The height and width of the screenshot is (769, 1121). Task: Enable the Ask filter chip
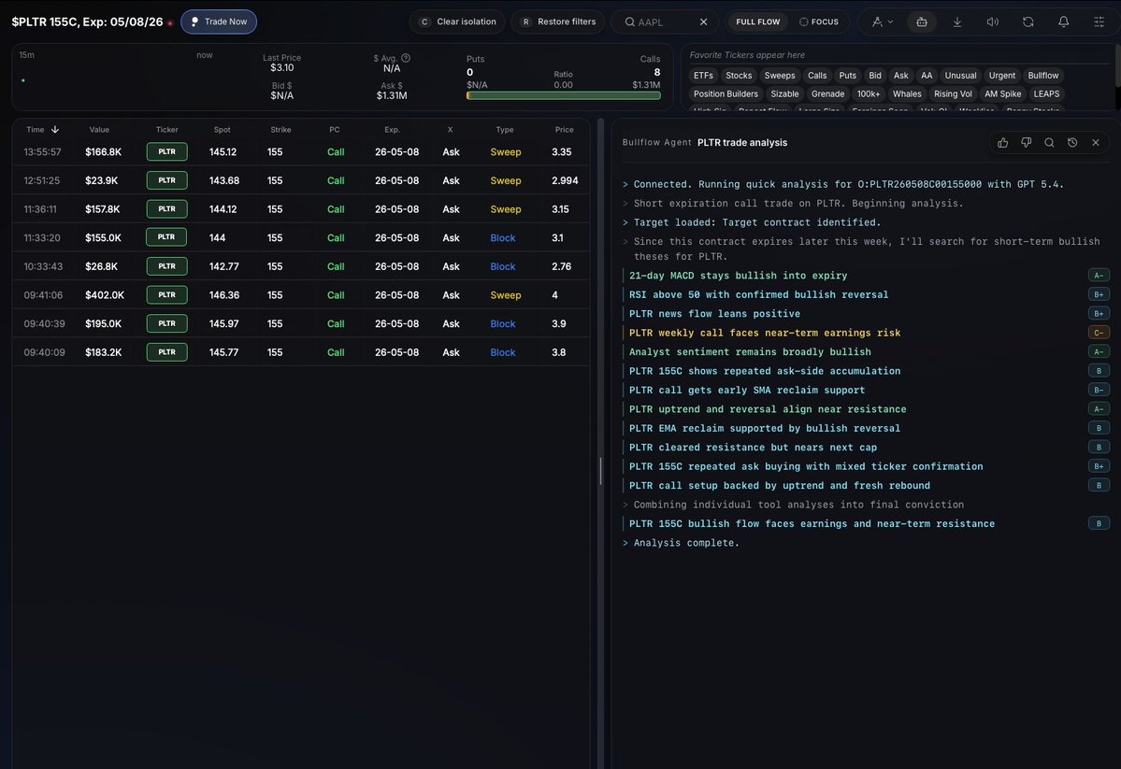click(900, 76)
